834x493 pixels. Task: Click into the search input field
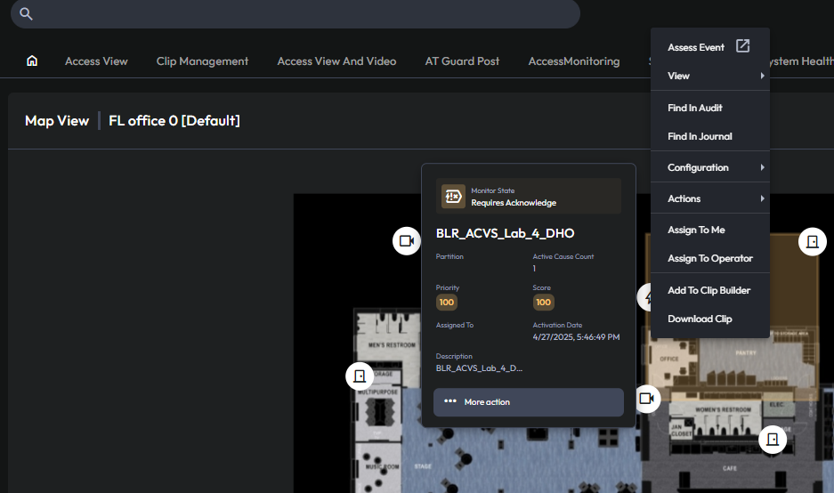303,14
